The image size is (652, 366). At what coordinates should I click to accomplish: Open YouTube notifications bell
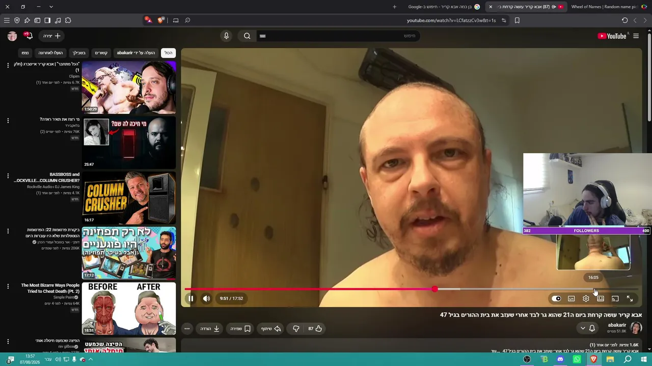tap(28, 36)
